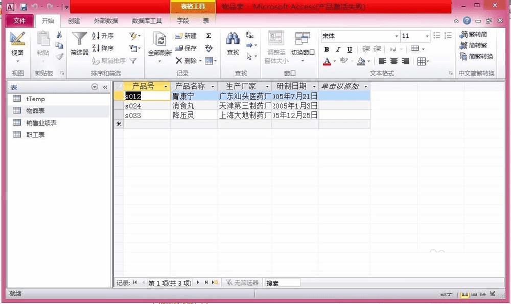Toggle Underline formatting

pyautogui.click(x=350, y=49)
